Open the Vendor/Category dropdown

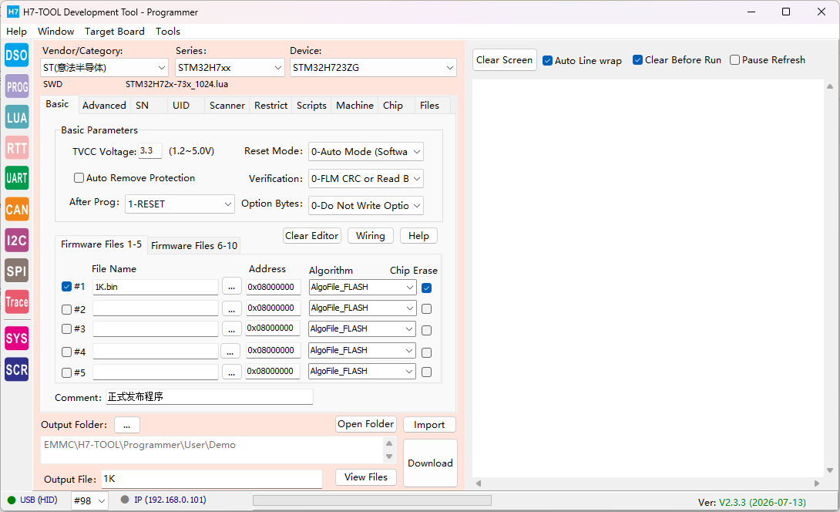click(x=105, y=68)
